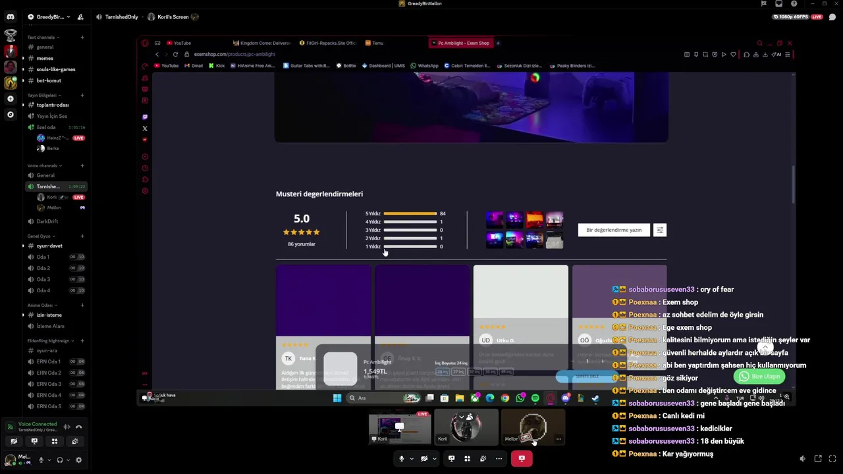Select user HainzZ in özel oda
Viewport: 843px width, 474px height.
point(61,138)
